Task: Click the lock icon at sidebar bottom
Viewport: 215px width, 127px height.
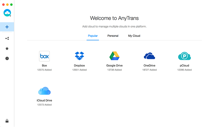Action: (7, 121)
